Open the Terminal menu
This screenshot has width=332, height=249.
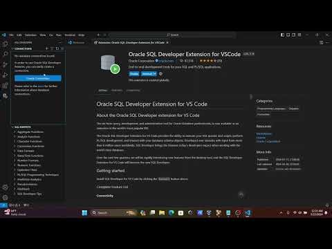(70, 35)
